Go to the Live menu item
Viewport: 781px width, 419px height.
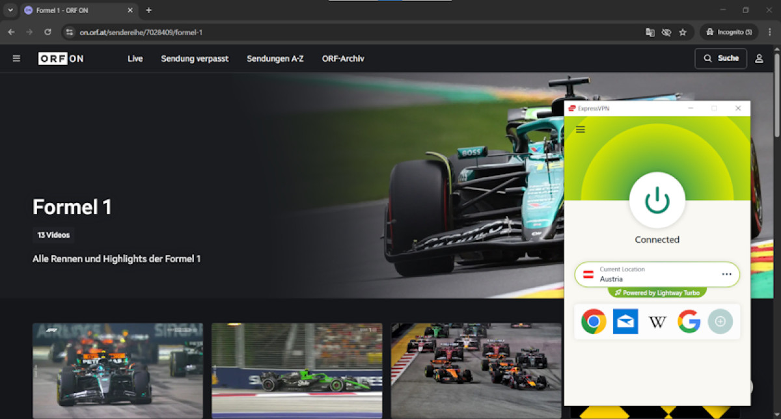[x=135, y=59]
